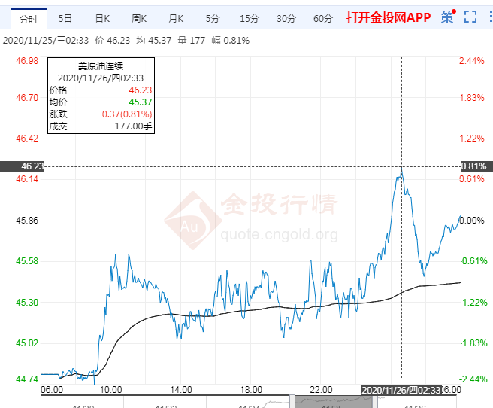Viewport: 493px width, 408px height.
Task: Click the left handle of range slider
Action: (292, 402)
